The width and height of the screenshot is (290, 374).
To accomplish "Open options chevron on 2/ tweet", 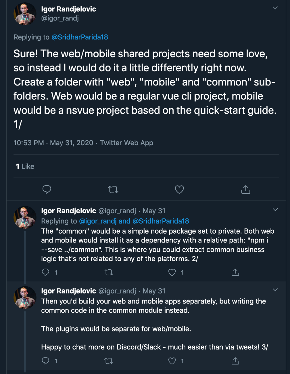I will coord(275,210).
